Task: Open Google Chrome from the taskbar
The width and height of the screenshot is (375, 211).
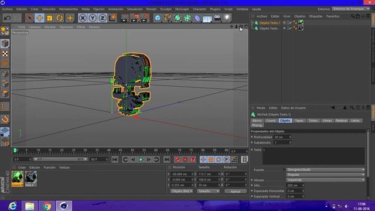Action: tap(47, 206)
